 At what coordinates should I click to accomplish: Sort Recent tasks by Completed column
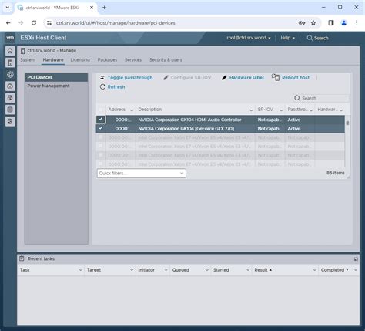click(335, 270)
